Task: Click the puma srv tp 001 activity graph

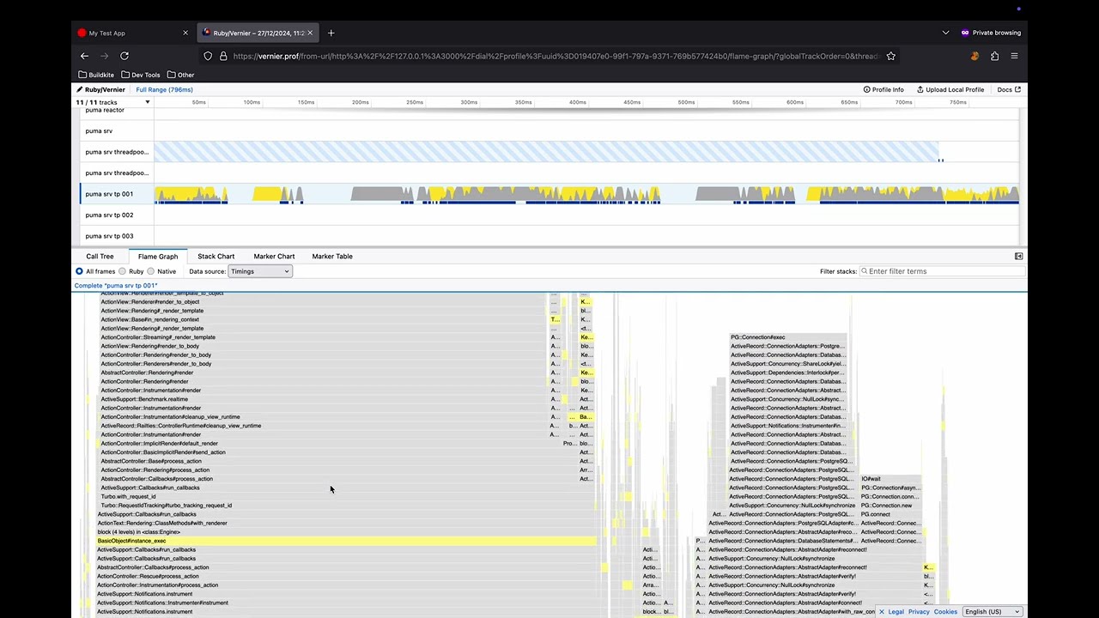Action: pos(586,194)
